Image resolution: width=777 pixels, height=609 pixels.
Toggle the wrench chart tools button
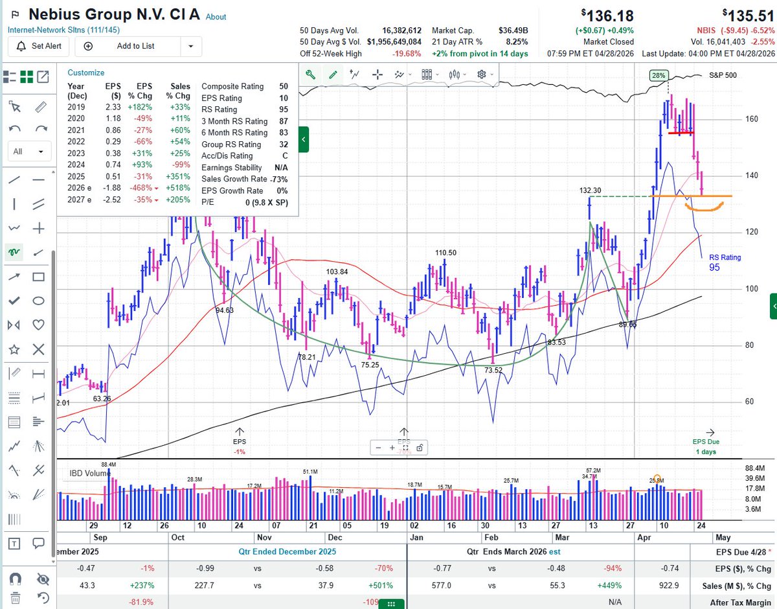[311, 75]
